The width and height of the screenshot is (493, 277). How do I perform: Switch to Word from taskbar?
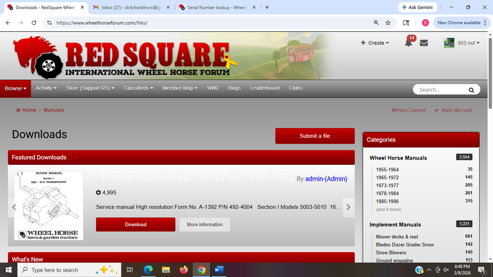(x=219, y=270)
